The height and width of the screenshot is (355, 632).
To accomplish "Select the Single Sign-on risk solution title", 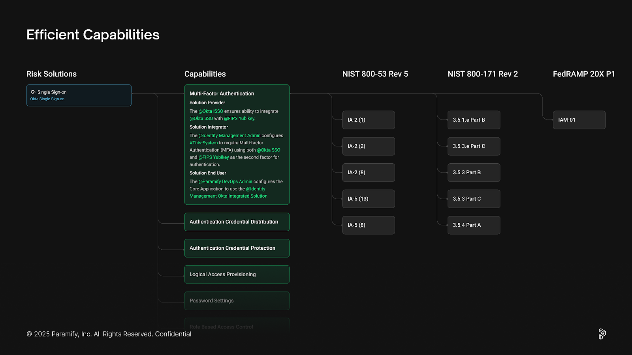I will (x=52, y=92).
